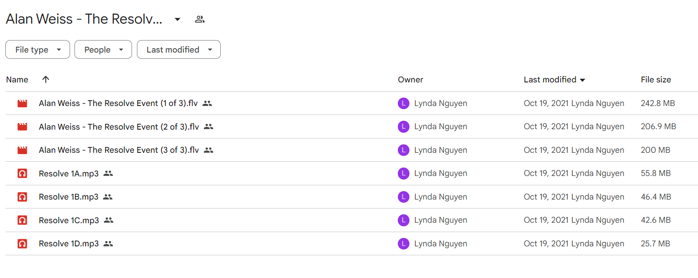Click the video icon for Resolve Event (3 of 3).flv
The height and width of the screenshot is (278, 698).
22,150
